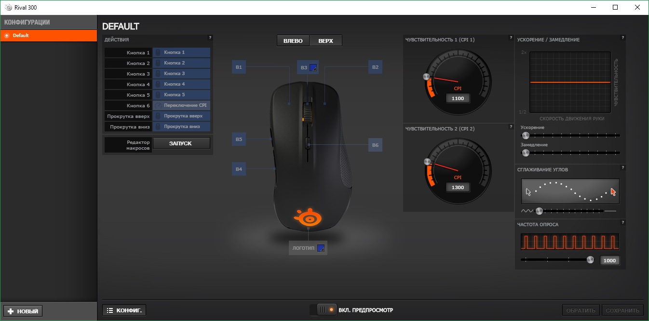Click the icon beside Прокрутка вверх action
This screenshot has width=649, height=321.
click(157, 116)
